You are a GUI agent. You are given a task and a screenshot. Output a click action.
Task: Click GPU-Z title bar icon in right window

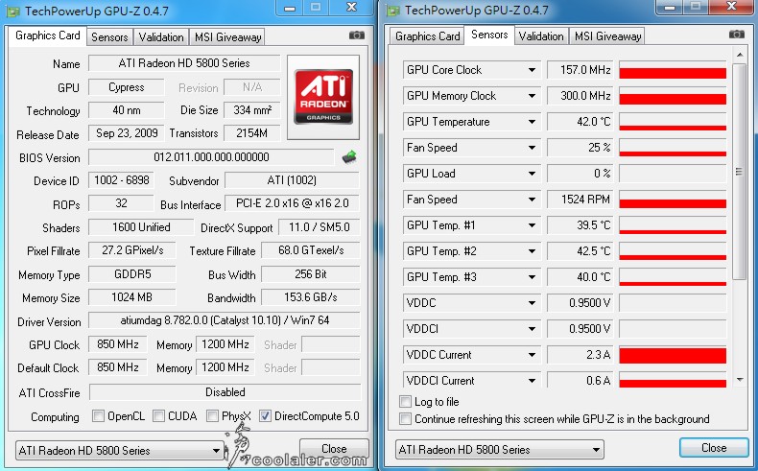pos(393,11)
